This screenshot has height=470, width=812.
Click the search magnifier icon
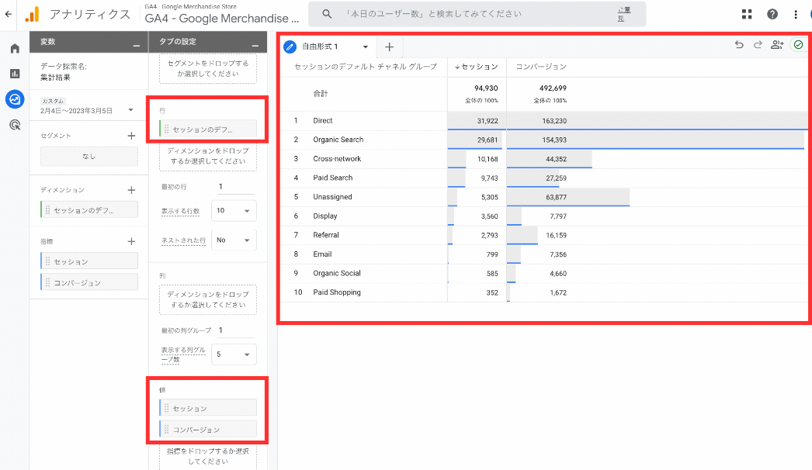coord(327,14)
